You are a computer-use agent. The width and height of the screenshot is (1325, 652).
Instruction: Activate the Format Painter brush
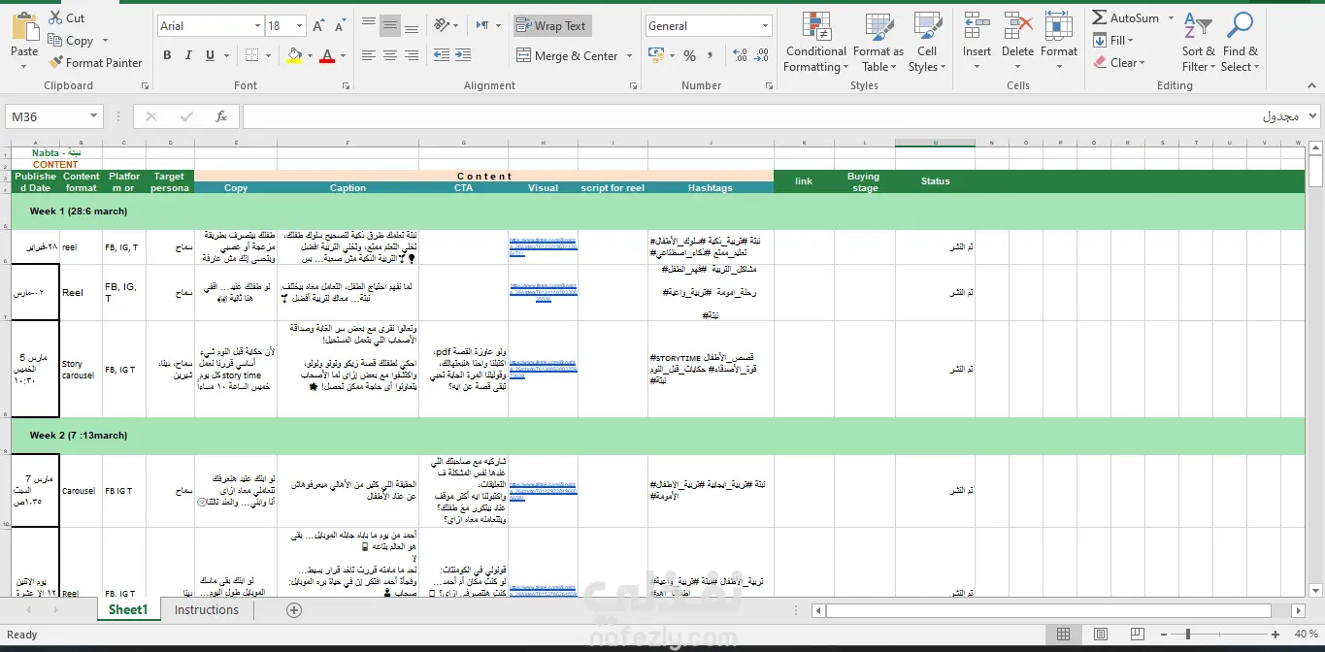94,62
